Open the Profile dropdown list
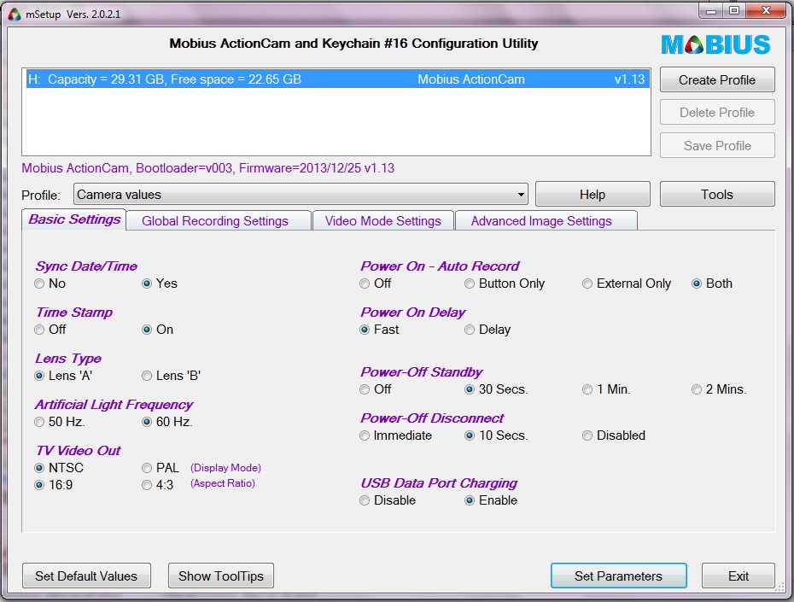Viewport: 794px width, 602px height. 301,195
